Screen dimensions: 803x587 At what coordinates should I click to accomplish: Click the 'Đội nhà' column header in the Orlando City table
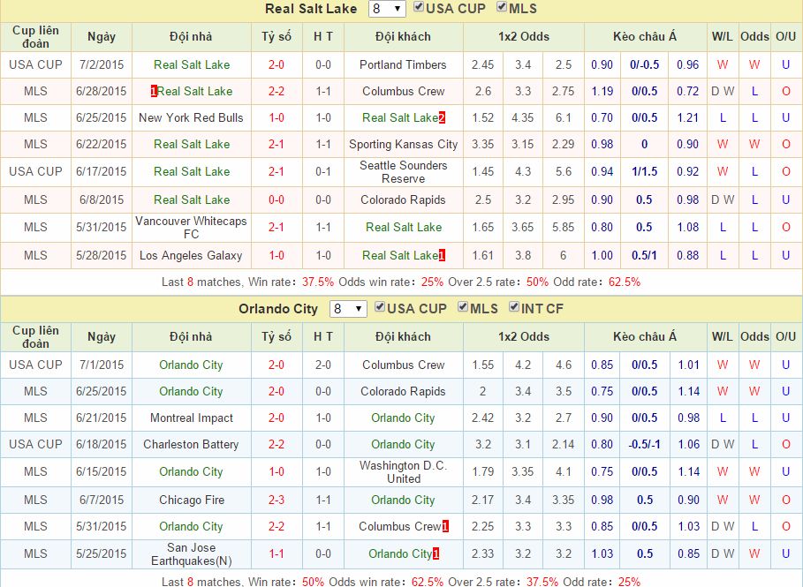191,336
